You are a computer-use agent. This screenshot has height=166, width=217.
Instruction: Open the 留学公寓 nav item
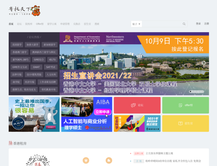coord(52,24)
